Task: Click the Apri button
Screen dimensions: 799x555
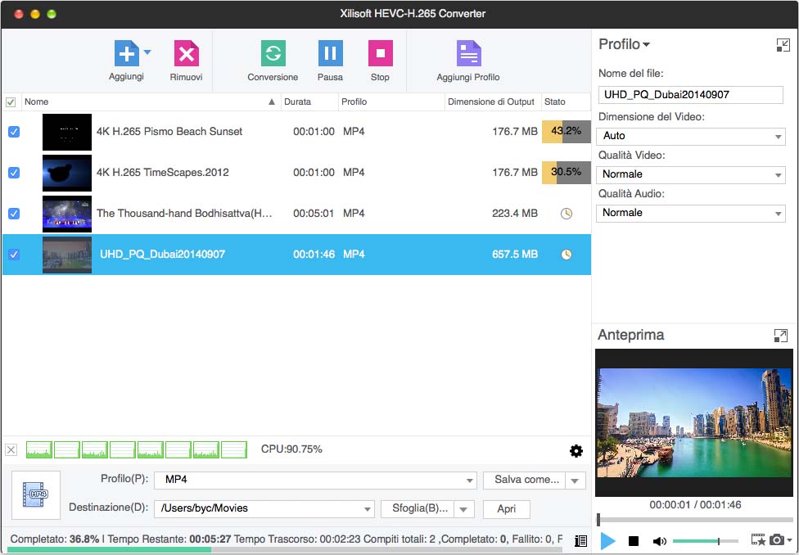Action: click(x=507, y=508)
